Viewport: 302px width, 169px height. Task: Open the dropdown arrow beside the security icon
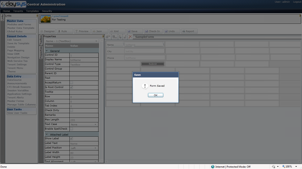[x=278, y=167]
